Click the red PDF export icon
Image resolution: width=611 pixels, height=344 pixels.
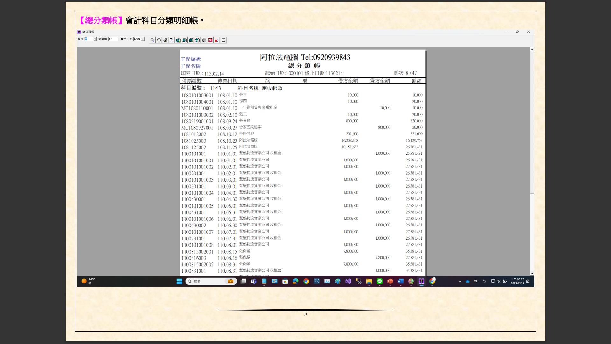point(210,40)
